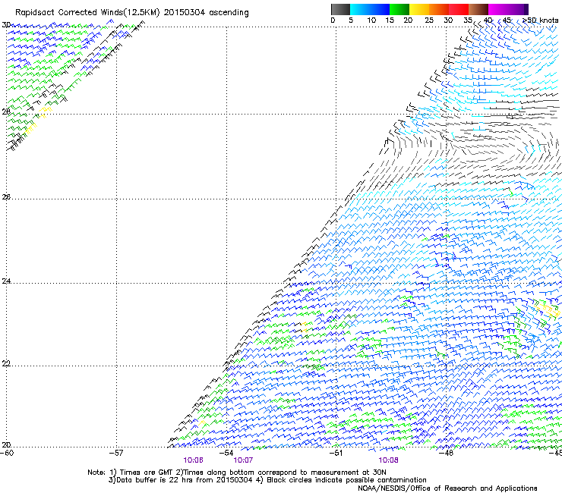
Task: Click the '22' latitude axis label
Action: 6,364
